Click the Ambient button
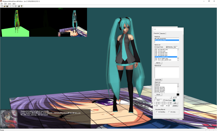This screenshot has width=217, height=131. tap(175, 106)
